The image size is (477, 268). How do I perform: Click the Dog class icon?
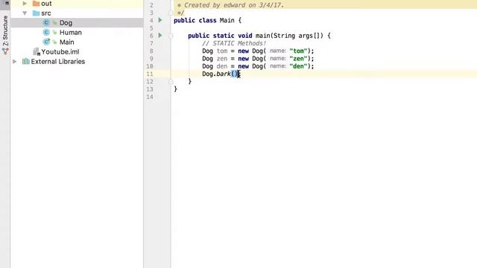click(x=46, y=22)
